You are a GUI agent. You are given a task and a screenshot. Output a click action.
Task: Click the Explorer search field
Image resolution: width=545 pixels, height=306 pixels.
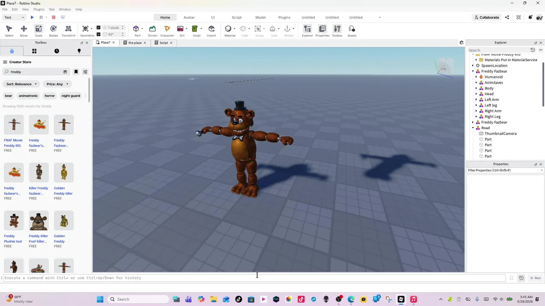[498, 50]
